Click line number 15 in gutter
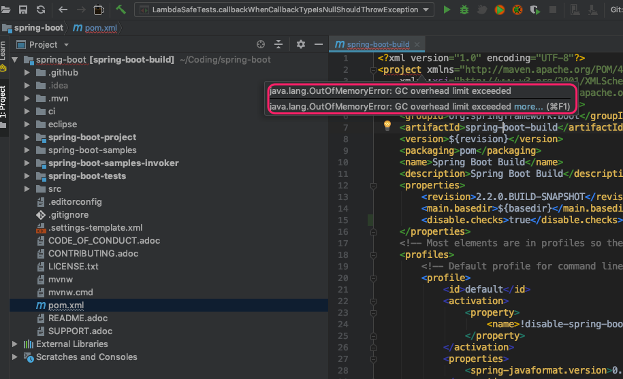 pos(343,220)
